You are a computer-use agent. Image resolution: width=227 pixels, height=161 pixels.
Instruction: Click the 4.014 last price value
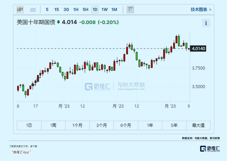pos(69,22)
